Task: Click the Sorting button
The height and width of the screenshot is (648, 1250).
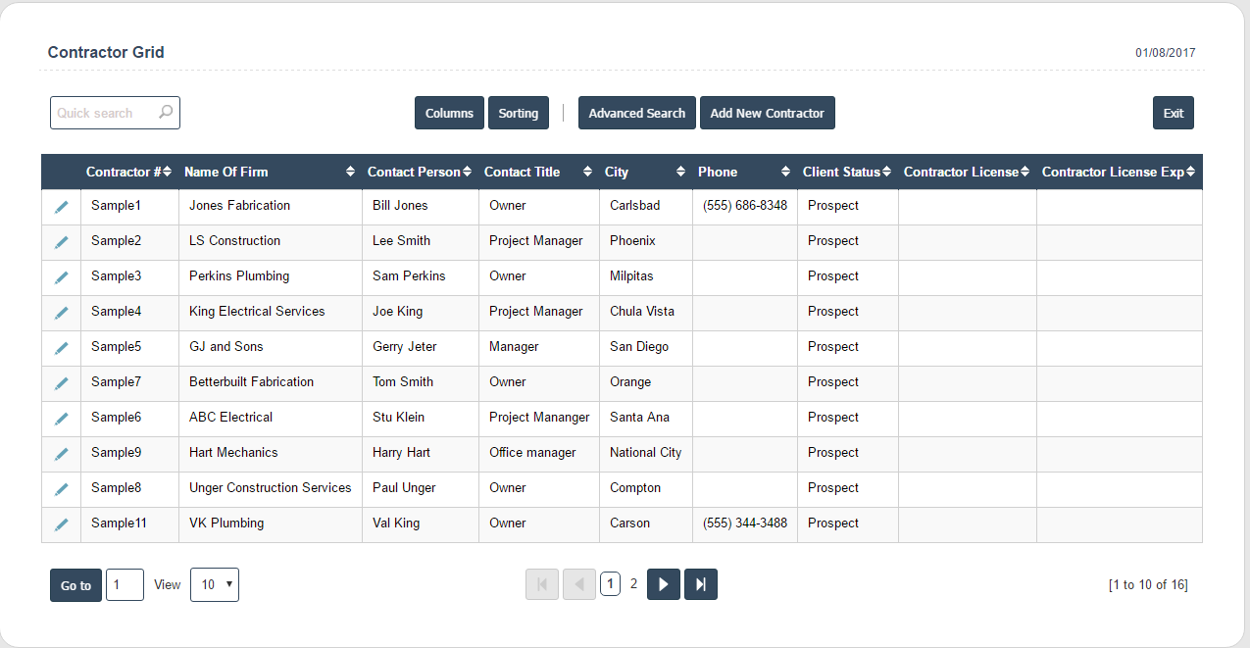Action: (518, 113)
